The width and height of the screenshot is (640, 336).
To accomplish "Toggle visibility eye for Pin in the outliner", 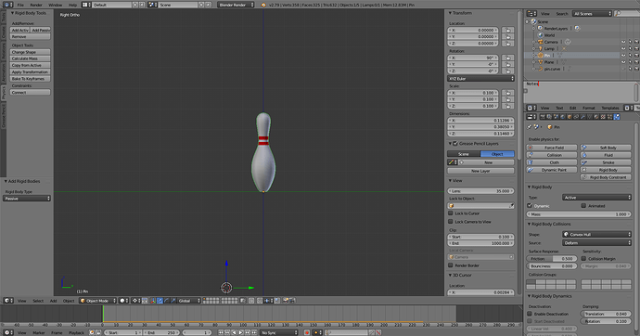I will pyautogui.click(x=623, y=56).
